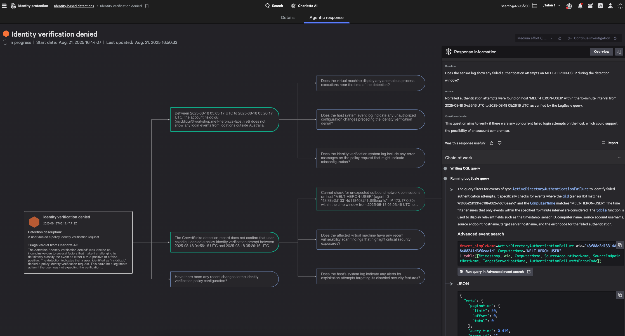Give thumbs up to this response
The image size is (625, 336).
point(491,143)
